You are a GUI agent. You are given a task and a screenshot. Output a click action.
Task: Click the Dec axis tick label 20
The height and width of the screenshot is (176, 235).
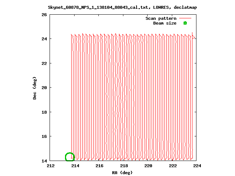44,88
